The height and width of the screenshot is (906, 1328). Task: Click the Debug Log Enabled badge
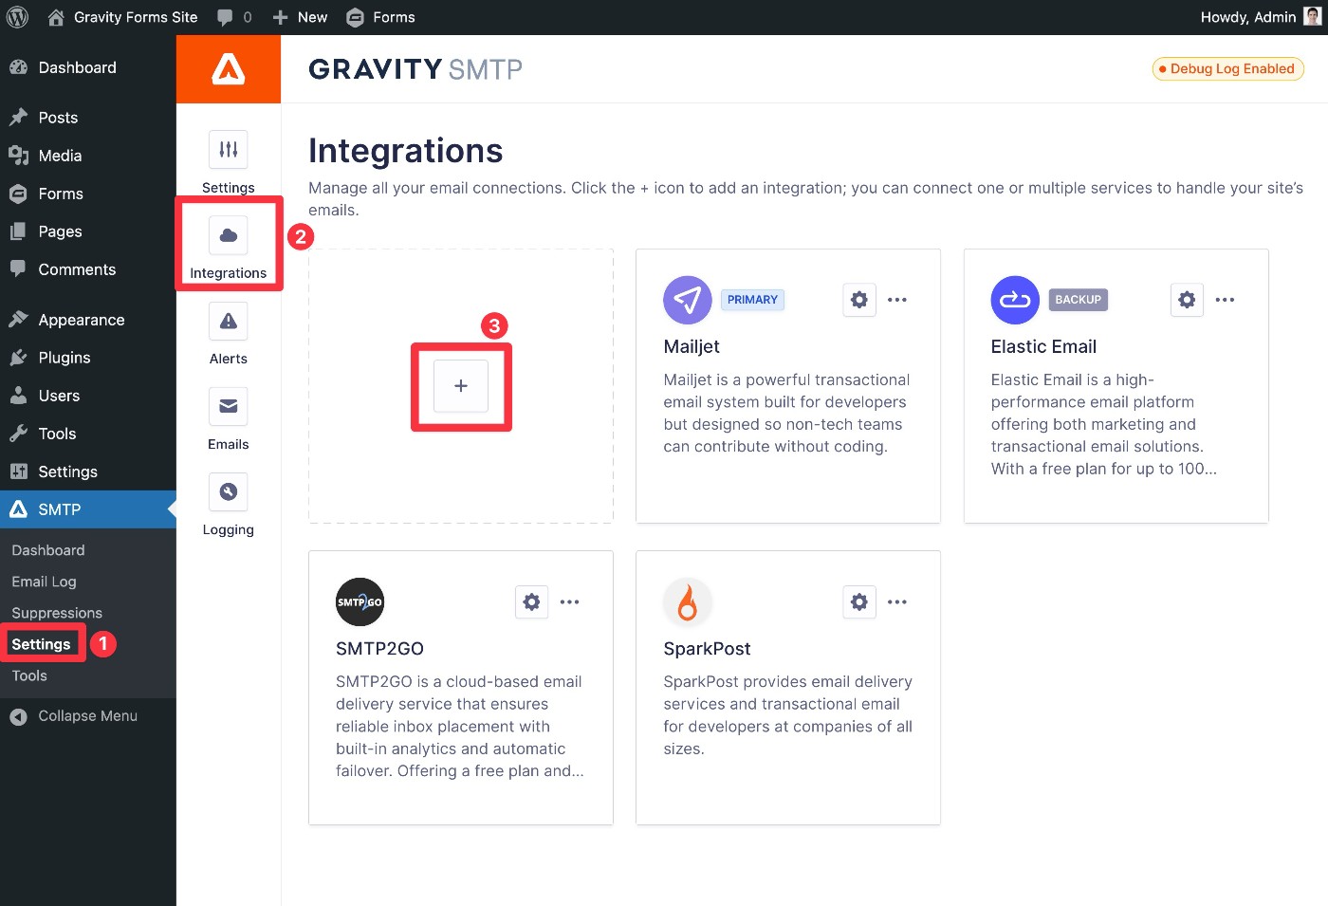point(1227,69)
